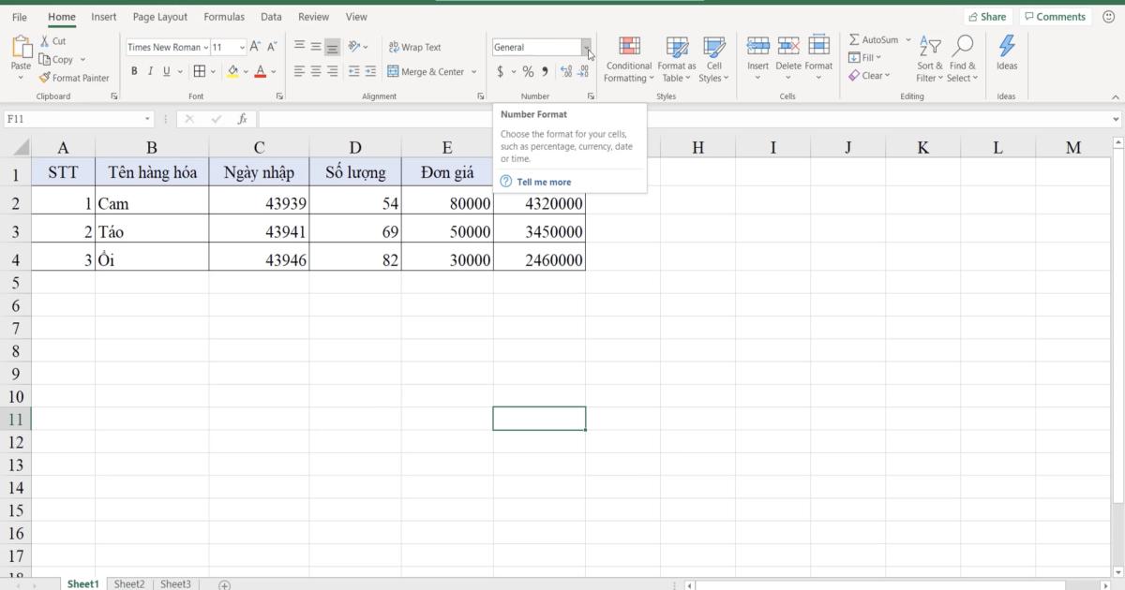The height and width of the screenshot is (590, 1125).
Task: Enable Wrap Text
Action: coord(414,46)
